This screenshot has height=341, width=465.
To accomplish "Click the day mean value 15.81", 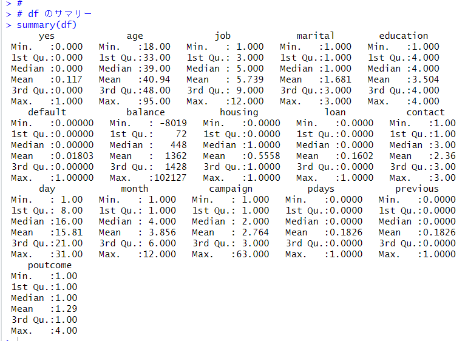I will 69,232.
